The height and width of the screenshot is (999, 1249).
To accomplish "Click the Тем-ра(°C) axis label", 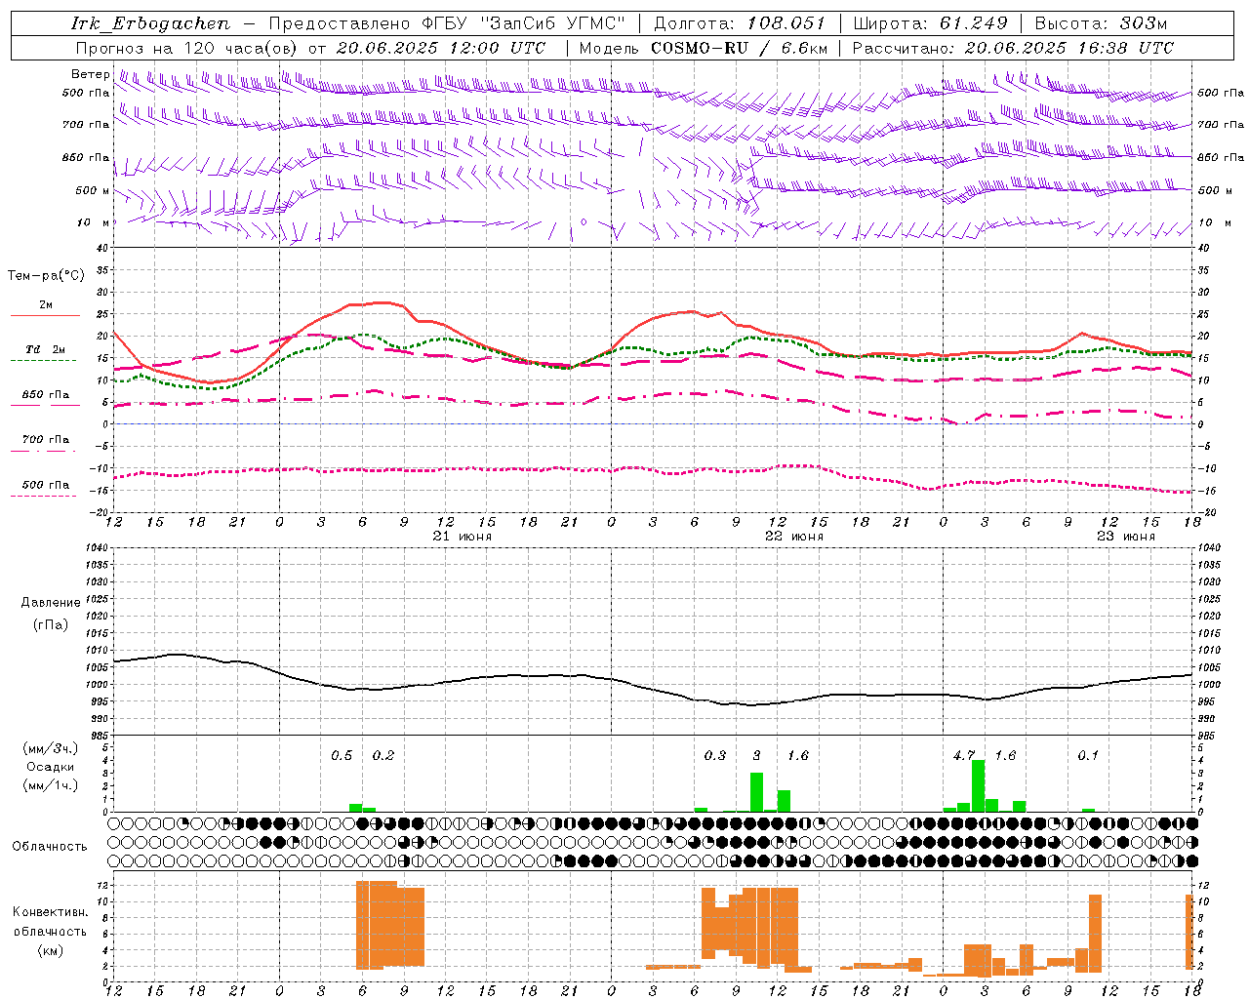I will (x=46, y=275).
